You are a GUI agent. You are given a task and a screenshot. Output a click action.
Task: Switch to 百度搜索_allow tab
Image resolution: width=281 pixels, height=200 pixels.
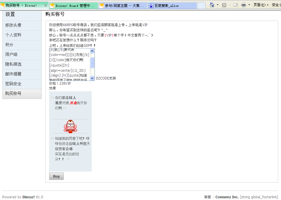coord(172,6)
